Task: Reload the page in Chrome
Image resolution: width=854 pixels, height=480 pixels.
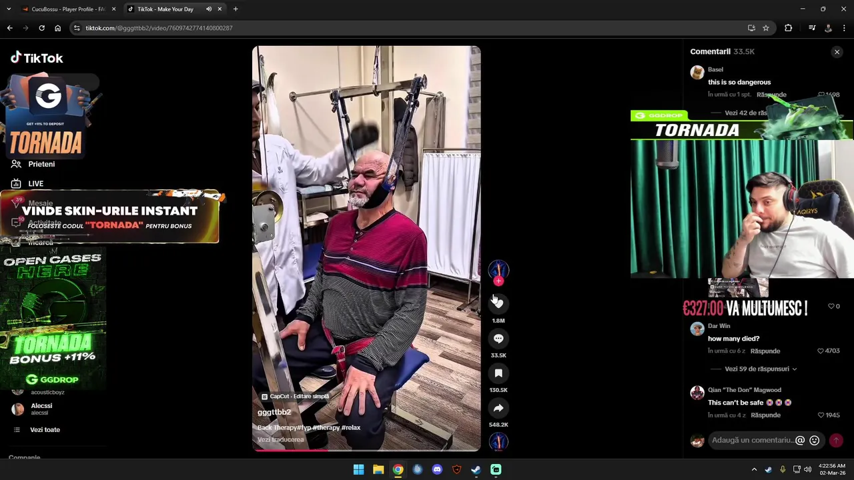Action: click(x=41, y=28)
